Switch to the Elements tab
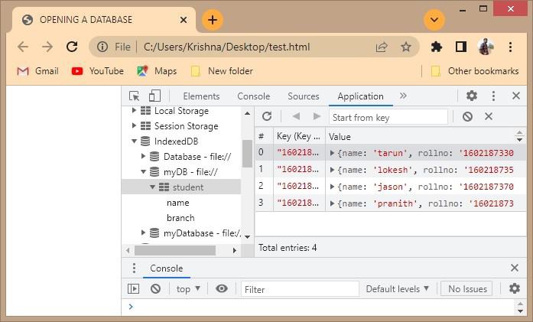The image size is (533, 322). (201, 96)
